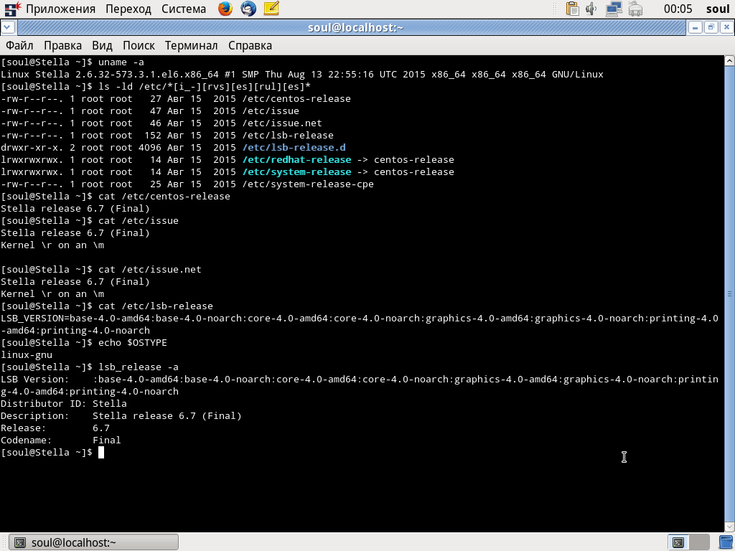
Task: Open the Файл menu in terminal
Action: [x=19, y=45]
